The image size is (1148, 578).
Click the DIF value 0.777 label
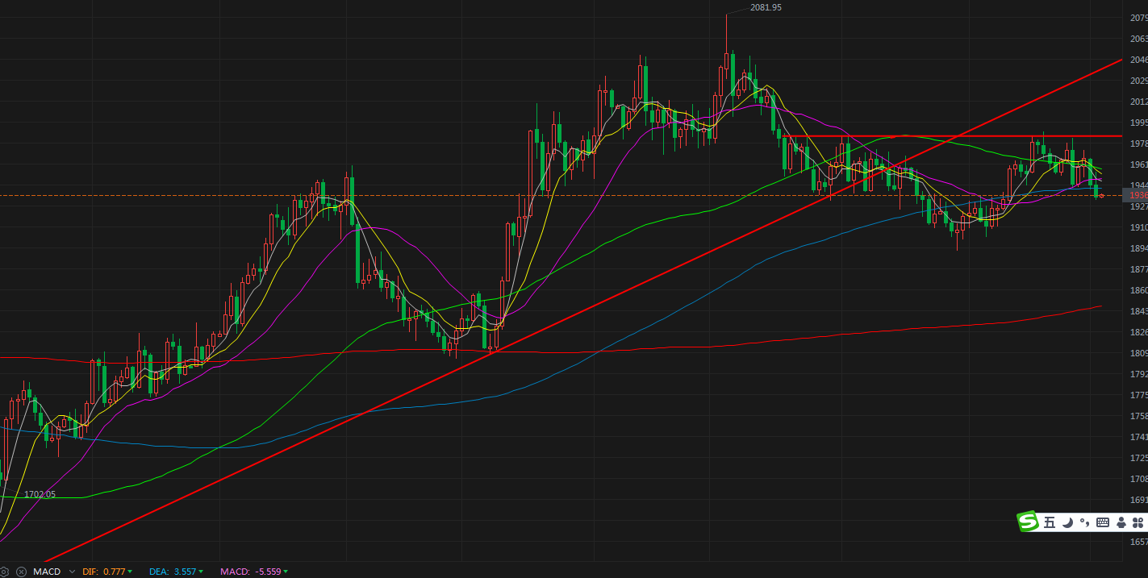(113, 572)
